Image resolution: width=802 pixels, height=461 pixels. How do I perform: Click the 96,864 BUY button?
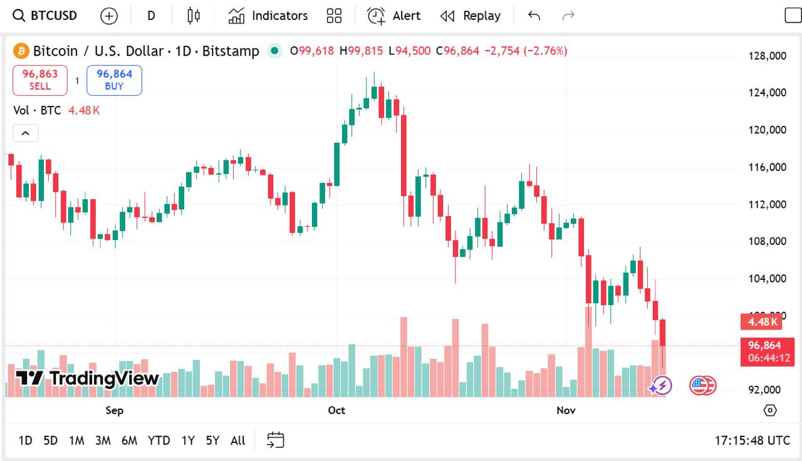point(114,80)
